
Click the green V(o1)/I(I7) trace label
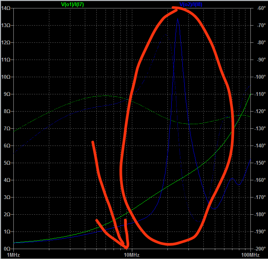click(73, 5)
